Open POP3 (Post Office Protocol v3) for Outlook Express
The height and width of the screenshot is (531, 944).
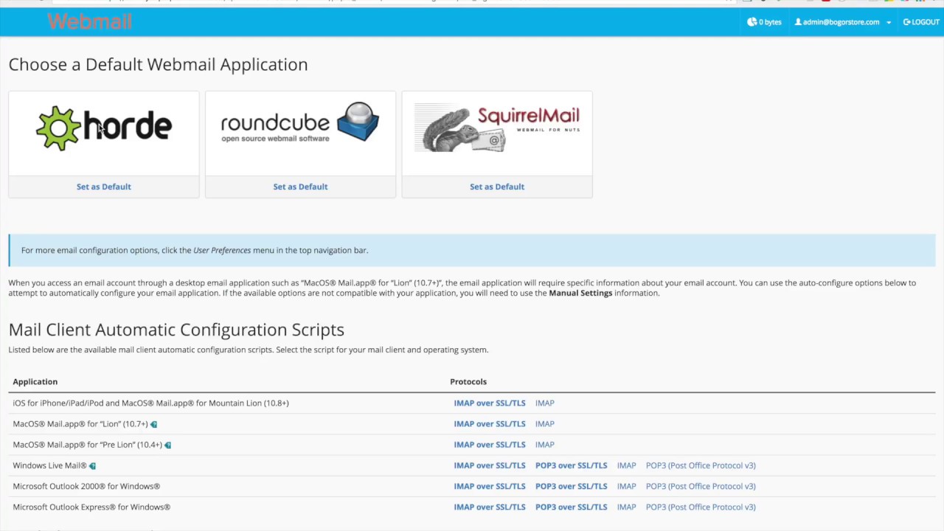coord(701,507)
